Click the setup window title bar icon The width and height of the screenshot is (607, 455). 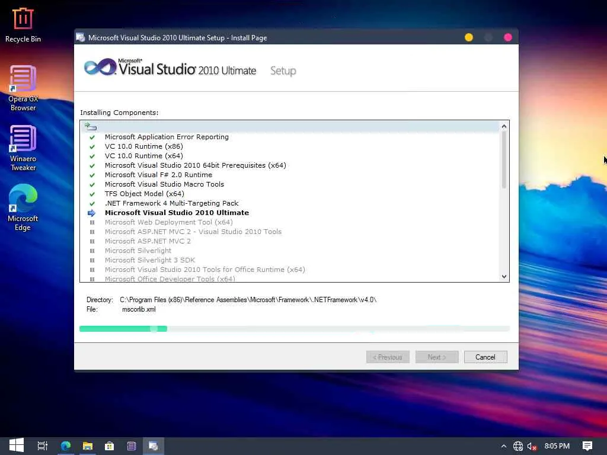81,37
